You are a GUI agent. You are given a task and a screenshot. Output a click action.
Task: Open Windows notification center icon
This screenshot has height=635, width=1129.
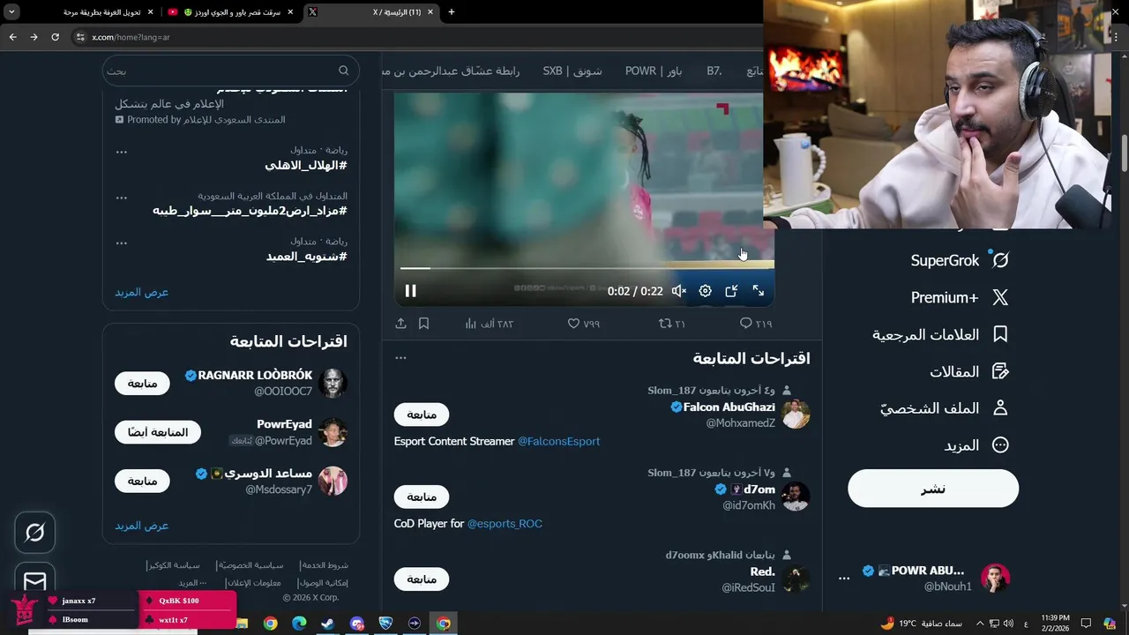tap(1086, 624)
